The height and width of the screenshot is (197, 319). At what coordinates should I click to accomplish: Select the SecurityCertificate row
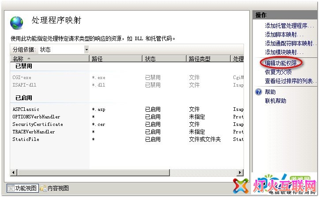127,124
